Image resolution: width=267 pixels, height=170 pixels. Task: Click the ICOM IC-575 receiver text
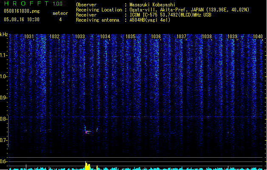170,15
